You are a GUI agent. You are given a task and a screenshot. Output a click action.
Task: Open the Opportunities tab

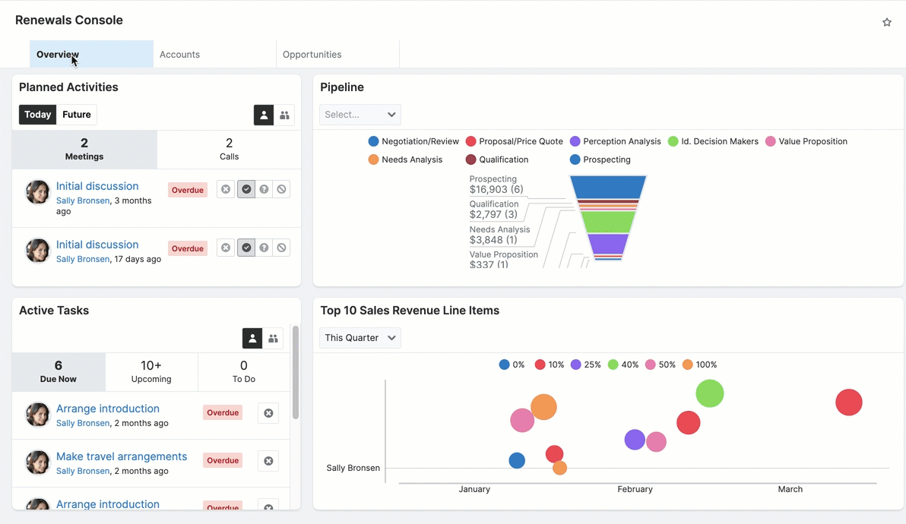(311, 54)
